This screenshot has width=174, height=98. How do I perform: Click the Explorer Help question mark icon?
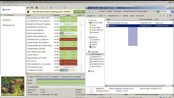(x=170, y=16)
